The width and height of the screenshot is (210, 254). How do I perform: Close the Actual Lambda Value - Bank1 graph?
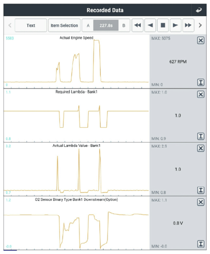201,148
